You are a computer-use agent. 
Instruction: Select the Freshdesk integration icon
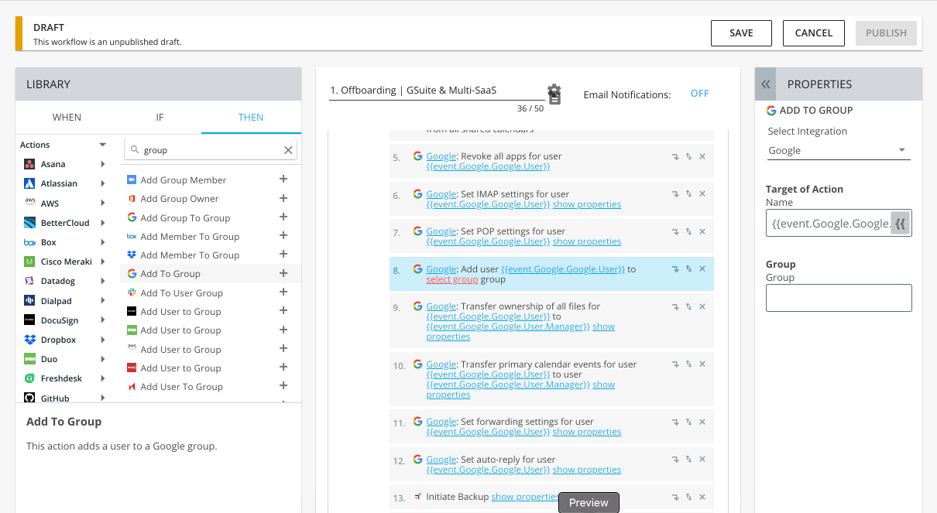click(29, 378)
